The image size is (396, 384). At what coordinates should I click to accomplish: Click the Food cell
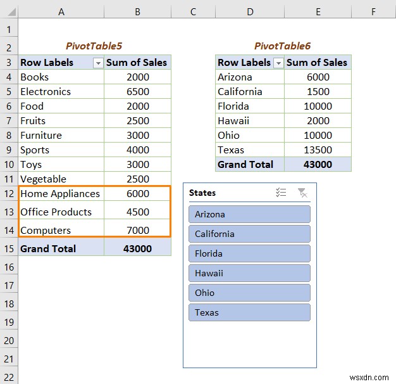[x=61, y=106]
